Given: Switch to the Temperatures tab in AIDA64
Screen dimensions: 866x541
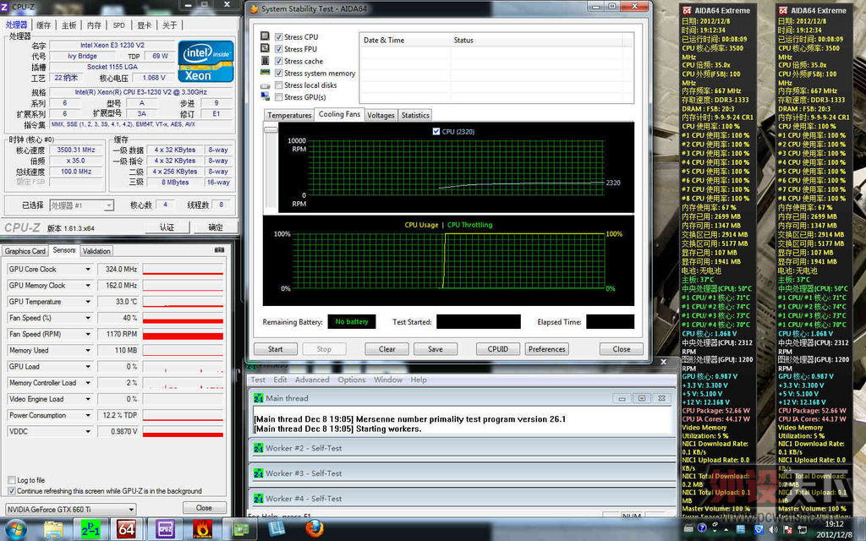Looking at the screenshot, I should tap(289, 115).
